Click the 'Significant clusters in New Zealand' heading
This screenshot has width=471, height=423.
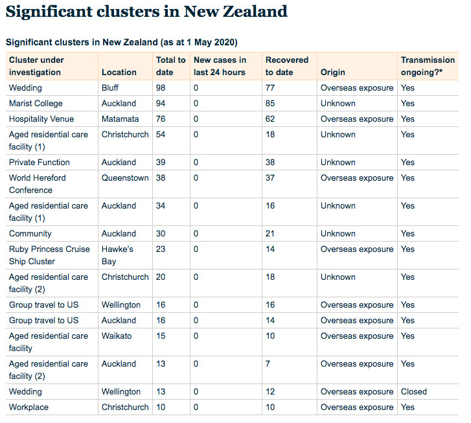pos(146,12)
